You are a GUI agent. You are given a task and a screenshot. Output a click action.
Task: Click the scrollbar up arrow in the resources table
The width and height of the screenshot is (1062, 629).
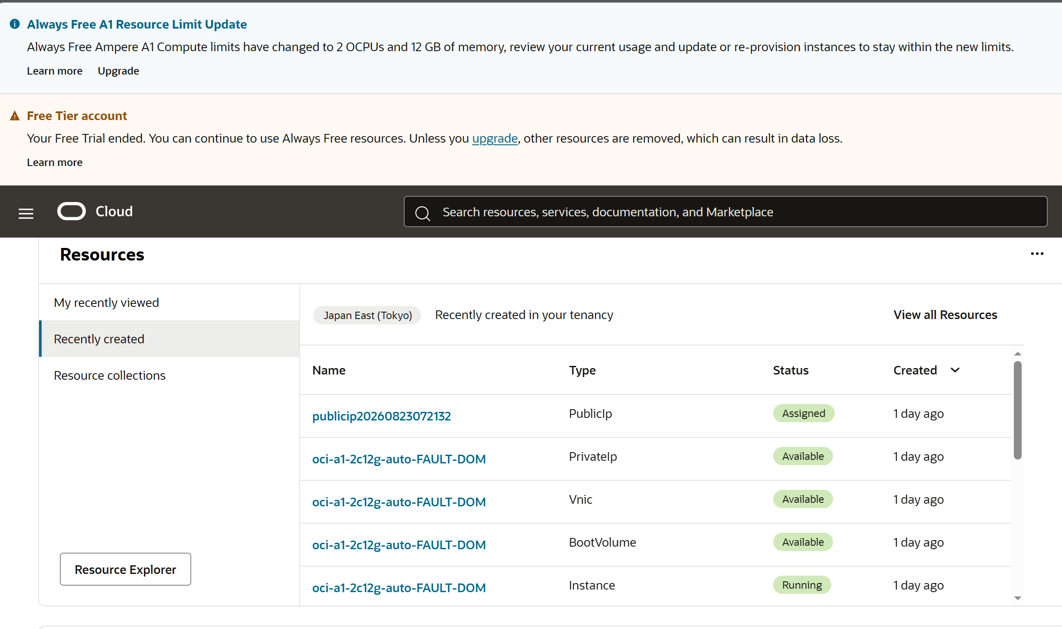[1017, 354]
